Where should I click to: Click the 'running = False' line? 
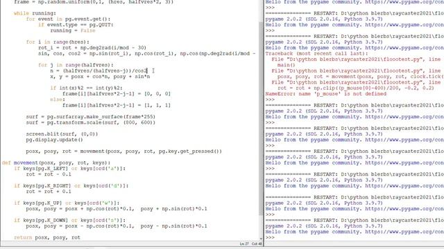[72, 30]
